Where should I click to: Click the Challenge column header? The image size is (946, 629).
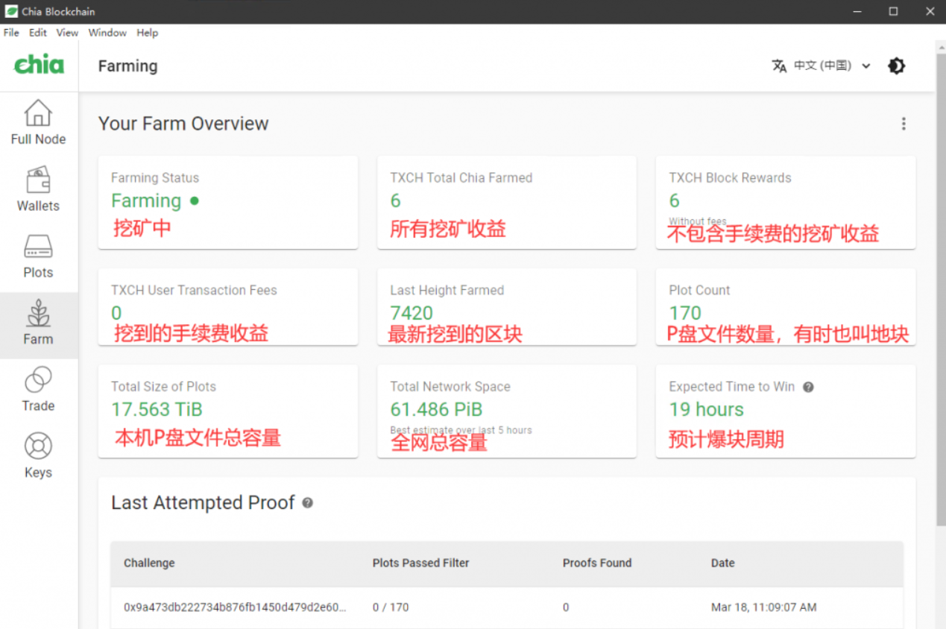pyautogui.click(x=149, y=563)
